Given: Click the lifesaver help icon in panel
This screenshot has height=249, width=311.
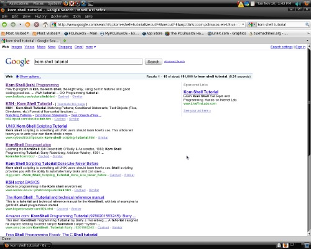Looking at the screenshot, I should coord(72,4).
